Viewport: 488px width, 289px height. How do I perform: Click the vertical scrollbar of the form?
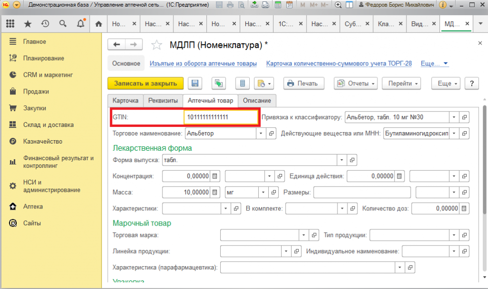click(485, 159)
